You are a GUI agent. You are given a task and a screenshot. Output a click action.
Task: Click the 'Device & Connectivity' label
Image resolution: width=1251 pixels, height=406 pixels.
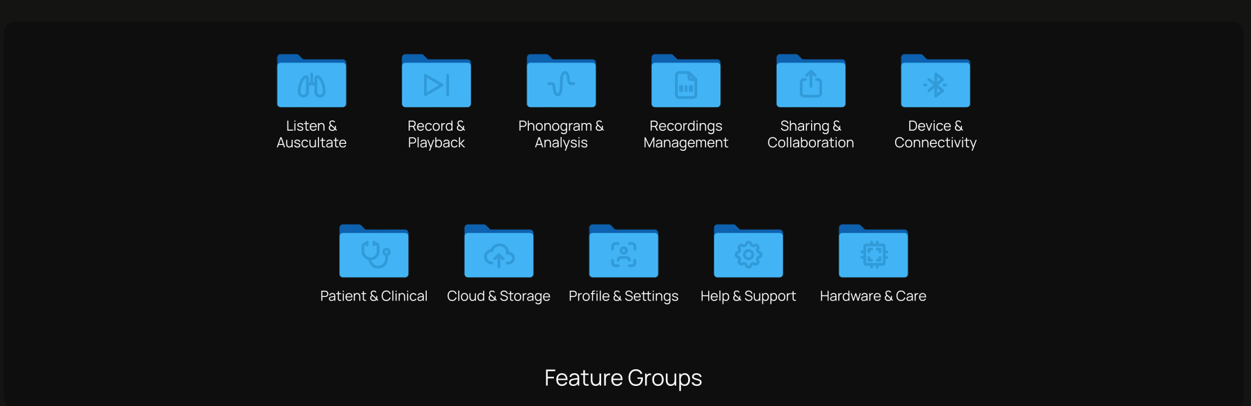click(935, 134)
